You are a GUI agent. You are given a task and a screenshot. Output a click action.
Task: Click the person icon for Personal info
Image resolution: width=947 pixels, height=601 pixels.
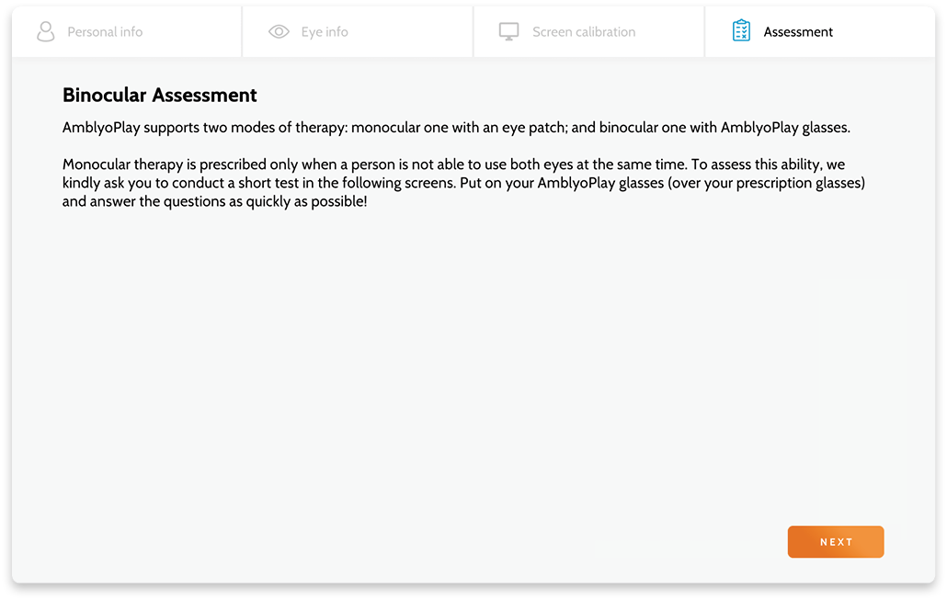tap(46, 31)
